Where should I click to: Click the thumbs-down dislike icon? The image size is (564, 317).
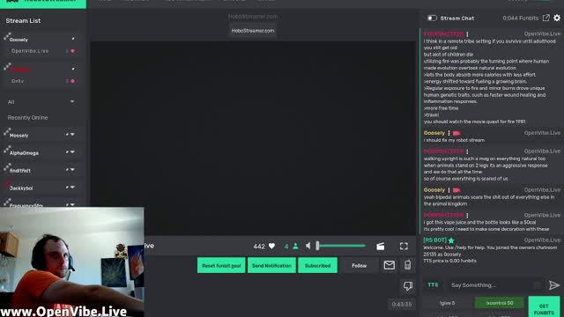point(407,286)
